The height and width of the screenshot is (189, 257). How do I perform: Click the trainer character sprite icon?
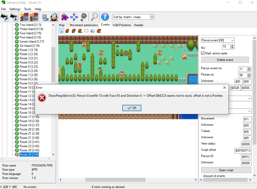pos(54,17)
